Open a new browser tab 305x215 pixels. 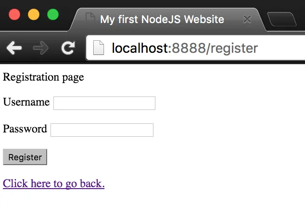click(282, 19)
